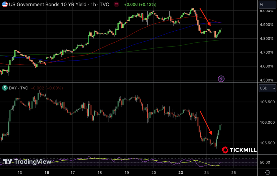277x176 pixels.
Task: Click the 4.700% yield axis label
Action: pos(267,52)
